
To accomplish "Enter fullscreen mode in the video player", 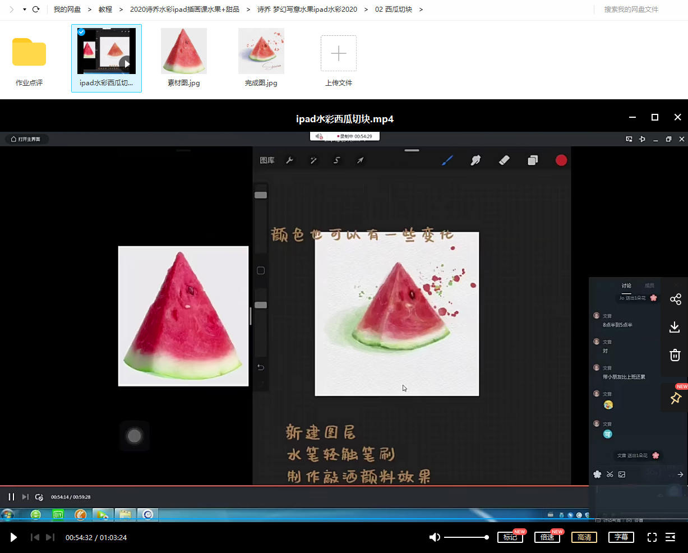I will [x=652, y=537].
